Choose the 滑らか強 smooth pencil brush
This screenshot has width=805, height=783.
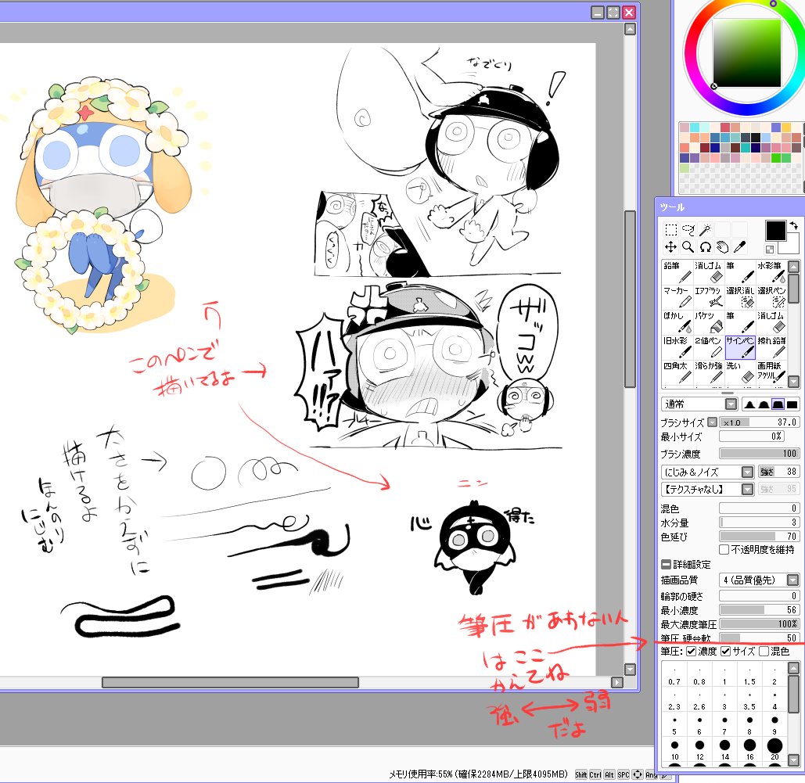(709, 372)
